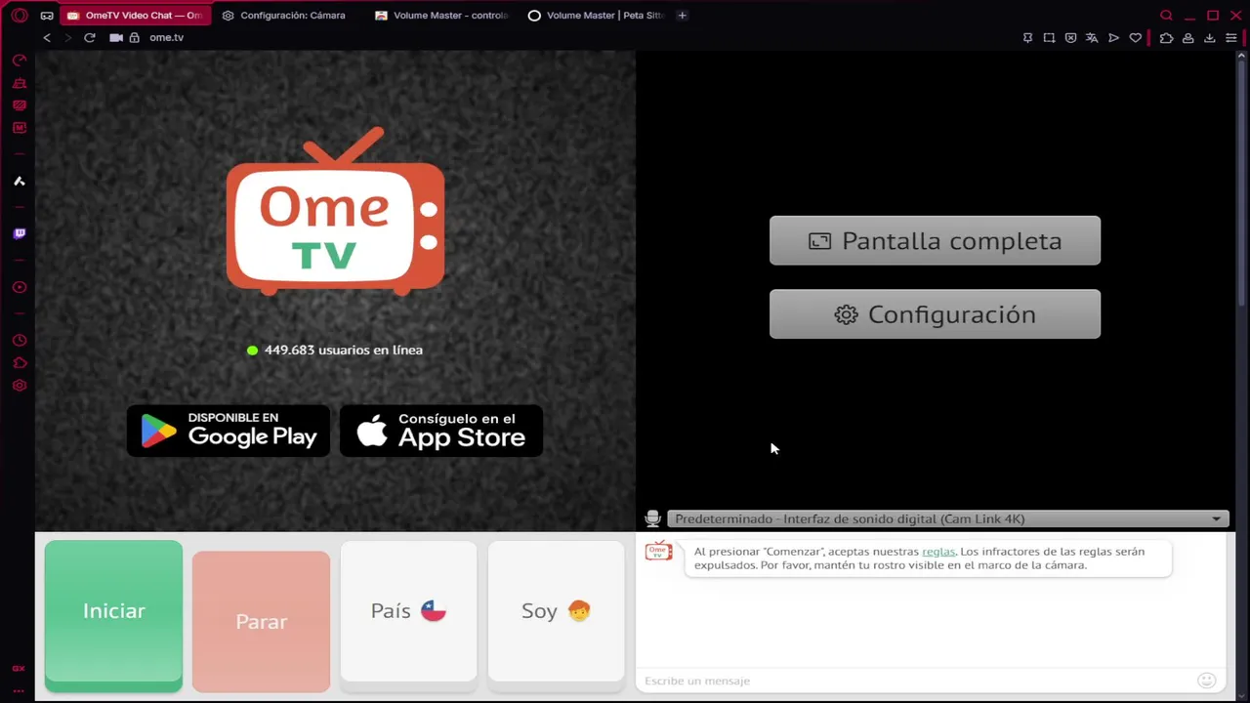Open the sidebar Player circle icon
The height and width of the screenshot is (703, 1250).
pos(19,287)
